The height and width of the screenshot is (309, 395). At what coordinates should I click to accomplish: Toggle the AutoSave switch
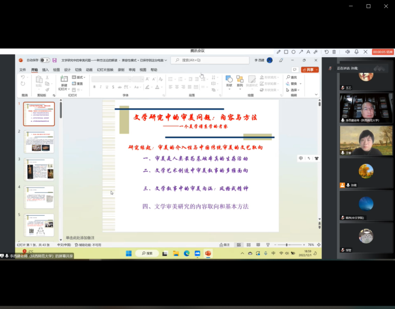click(x=45, y=60)
